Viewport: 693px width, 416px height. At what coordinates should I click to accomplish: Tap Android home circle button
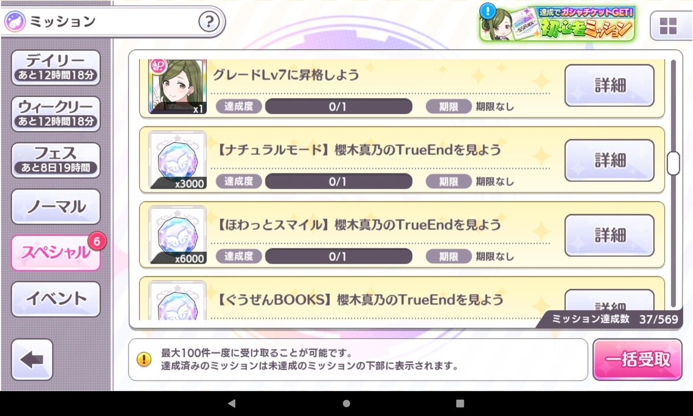click(346, 403)
